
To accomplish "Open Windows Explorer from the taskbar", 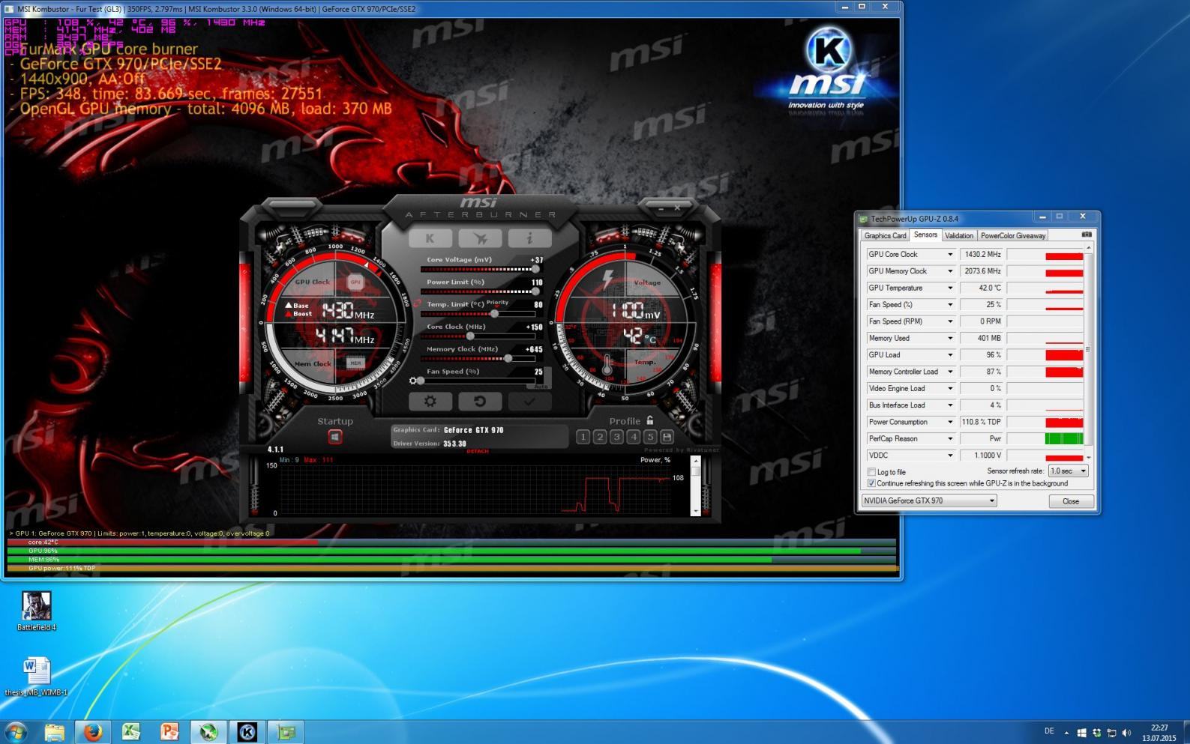I will [x=54, y=732].
